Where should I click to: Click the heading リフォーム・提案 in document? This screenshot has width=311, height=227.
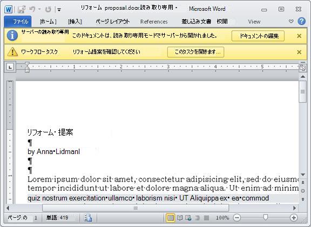click(50, 132)
